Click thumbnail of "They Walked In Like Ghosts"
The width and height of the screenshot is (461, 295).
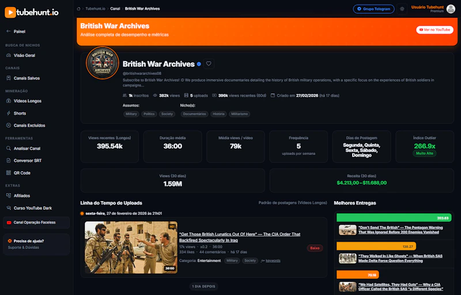[347, 258]
